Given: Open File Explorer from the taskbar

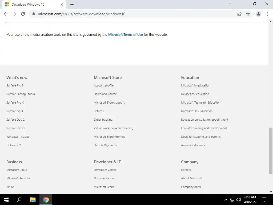Looking at the screenshot, I should point(33,200).
